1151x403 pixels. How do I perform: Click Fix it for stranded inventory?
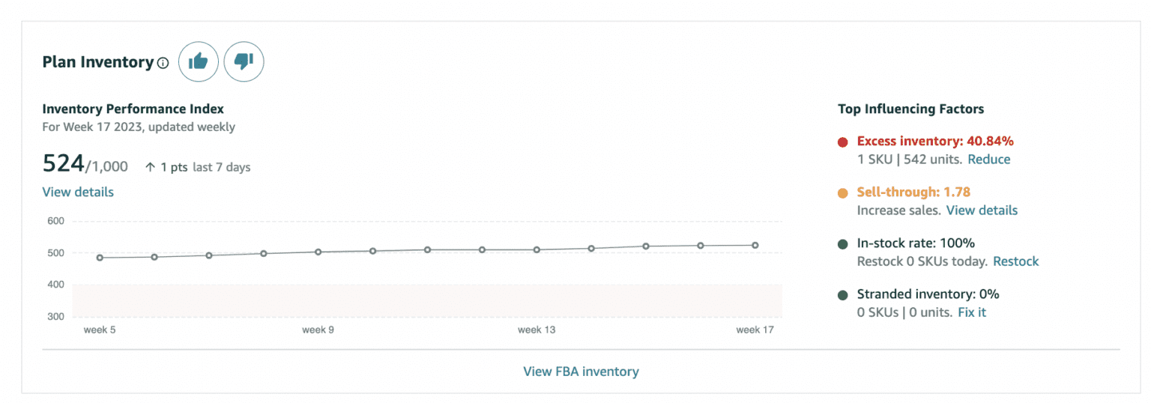[x=972, y=312]
